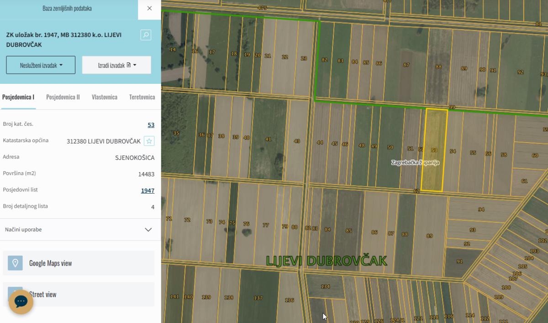Click the SJENOKOŠICA address value
Image resolution: width=548 pixels, height=323 pixels.
coord(135,158)
